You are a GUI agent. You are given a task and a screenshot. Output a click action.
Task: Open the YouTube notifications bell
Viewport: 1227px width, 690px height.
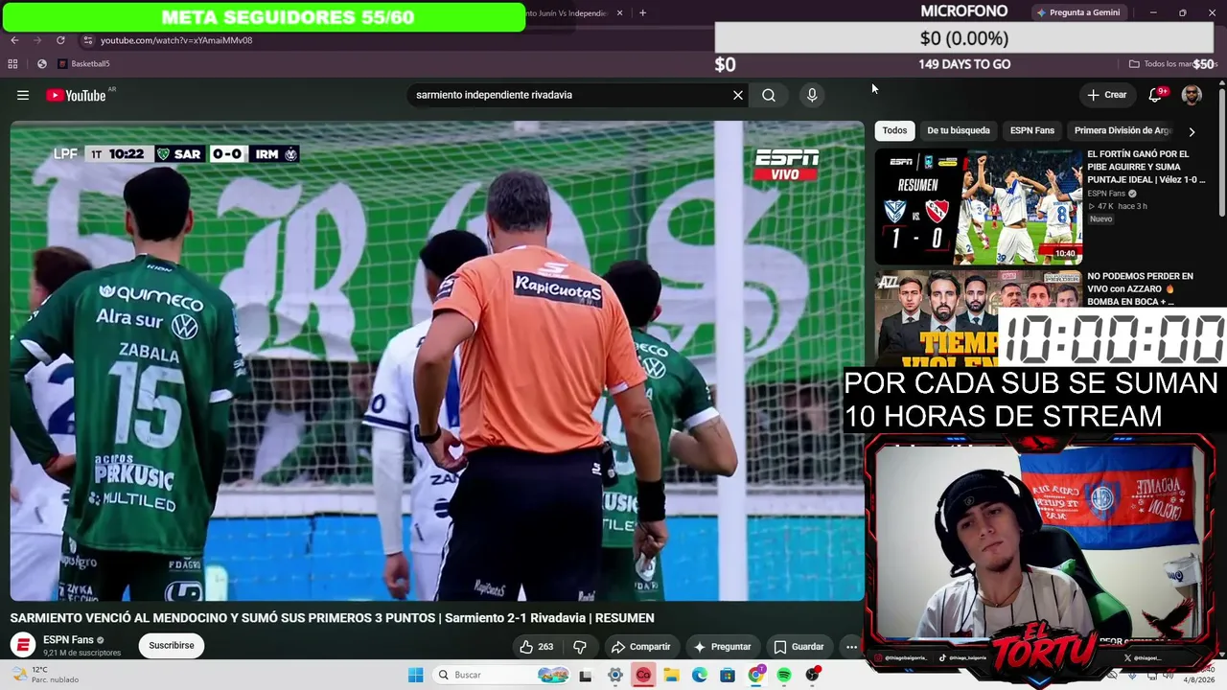(x=1155, y=95)
